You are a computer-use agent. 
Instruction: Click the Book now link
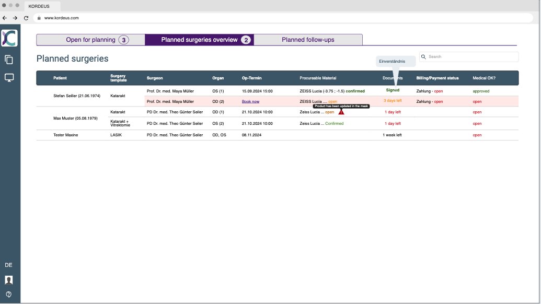pos(250,101)
